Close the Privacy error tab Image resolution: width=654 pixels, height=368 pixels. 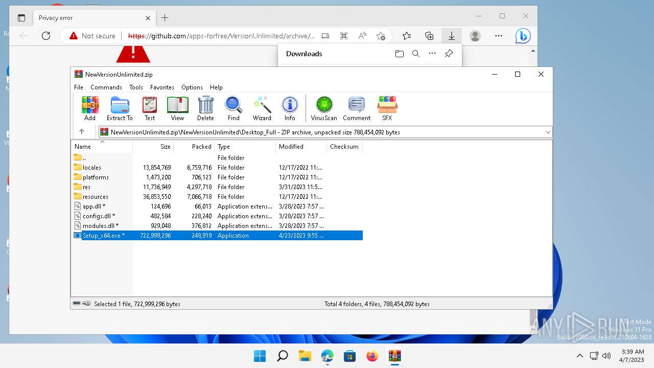[x=148, y=18]
